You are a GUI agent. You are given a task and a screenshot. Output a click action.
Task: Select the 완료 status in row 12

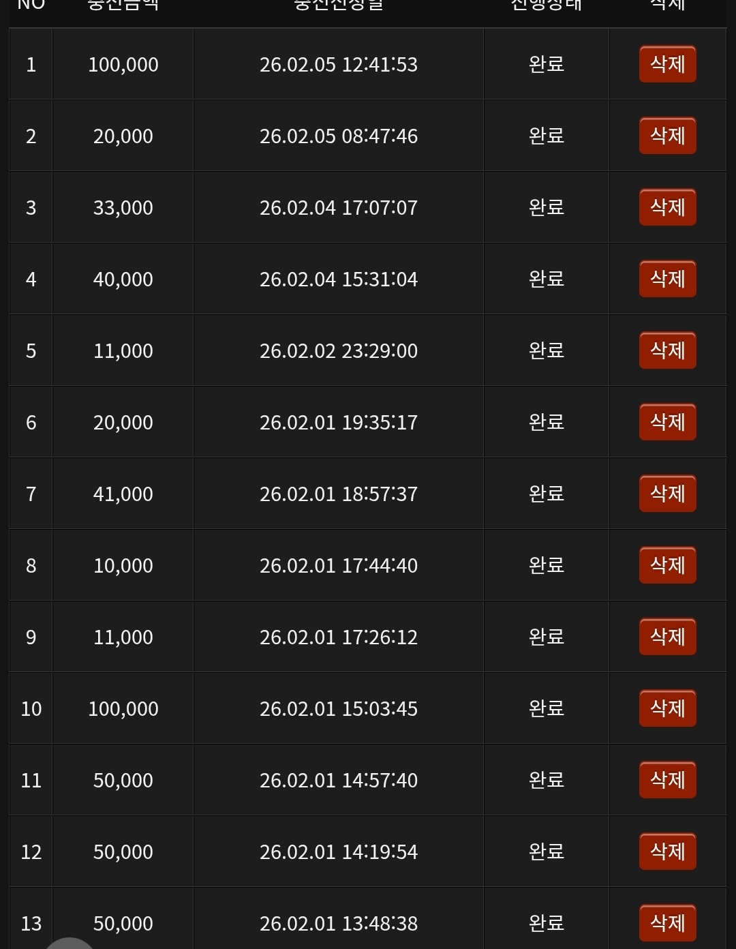(546, 852)
